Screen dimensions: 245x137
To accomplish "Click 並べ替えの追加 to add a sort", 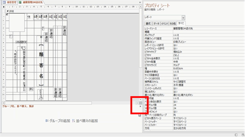I will [x=85, y=121].
